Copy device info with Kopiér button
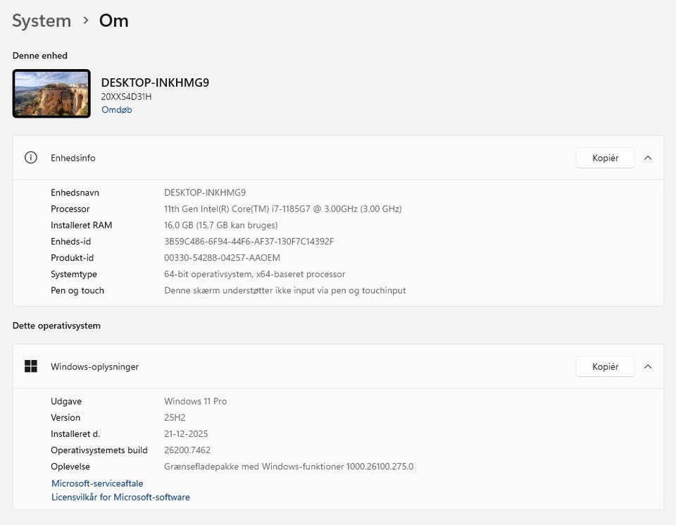Screen dimensions: 676x525 point(605,158)
